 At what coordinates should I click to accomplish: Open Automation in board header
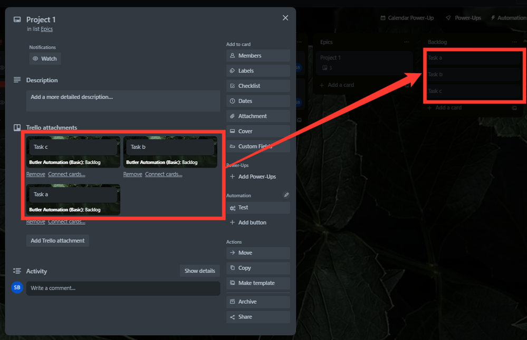[509, 18]
